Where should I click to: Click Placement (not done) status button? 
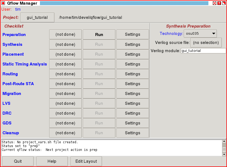click(x=65, y=54)
